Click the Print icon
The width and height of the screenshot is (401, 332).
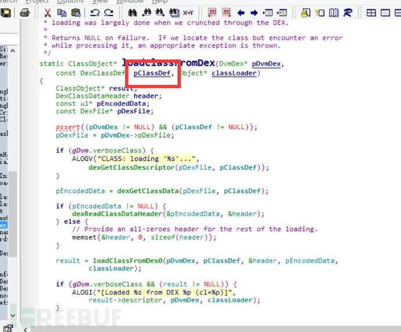(x=25, y=13)
